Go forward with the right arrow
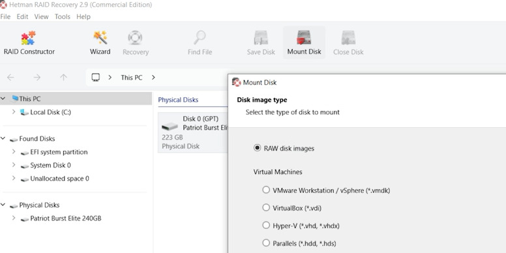Image resolution: width=506 pixels, height=253 pixels. (x=37, y=78)
